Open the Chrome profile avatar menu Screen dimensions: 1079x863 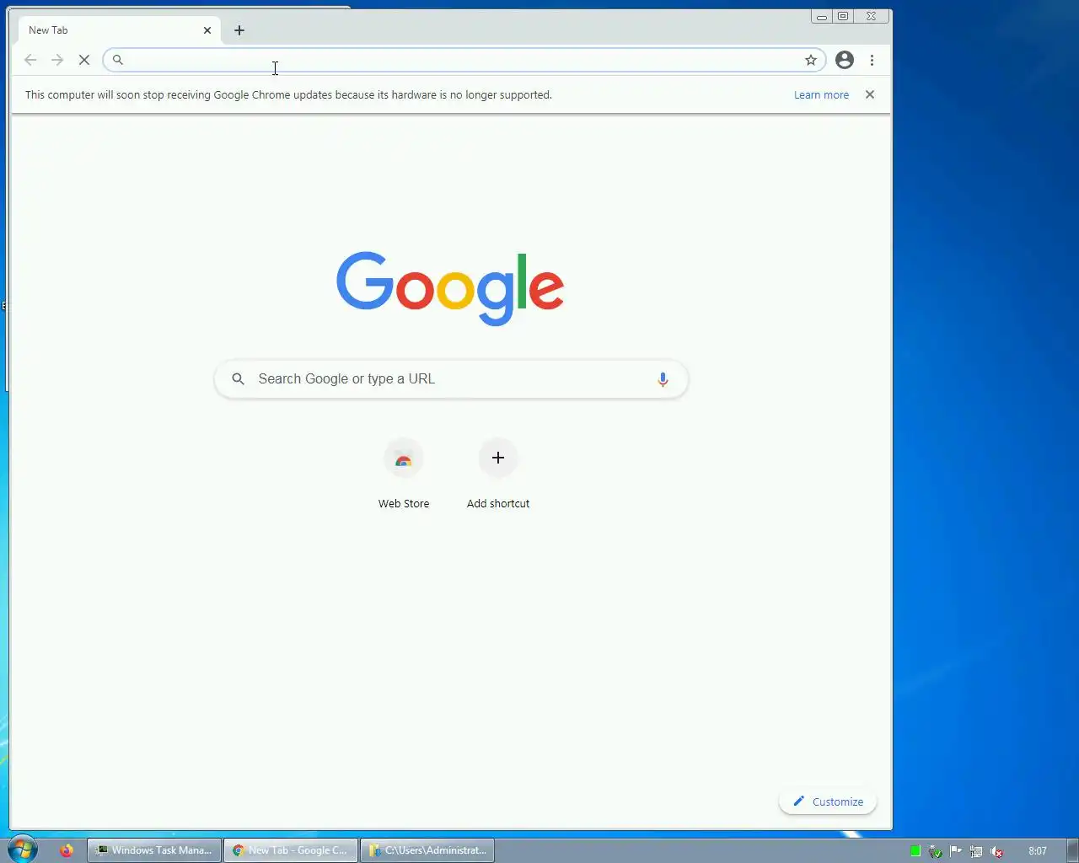tap(845, 60)
